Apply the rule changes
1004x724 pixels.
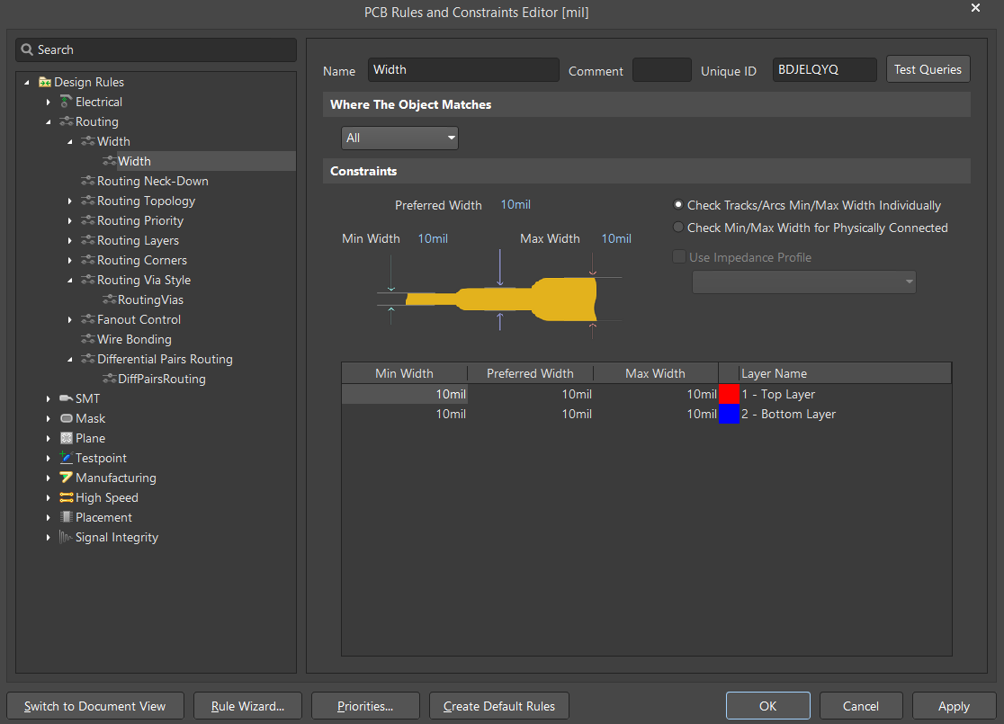(x=954, y=706)
